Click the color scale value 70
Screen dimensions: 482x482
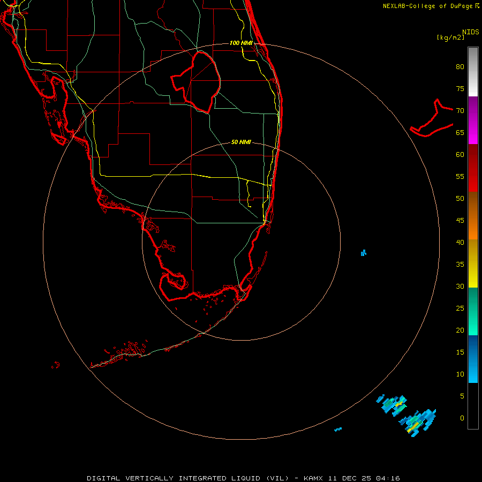460,111
